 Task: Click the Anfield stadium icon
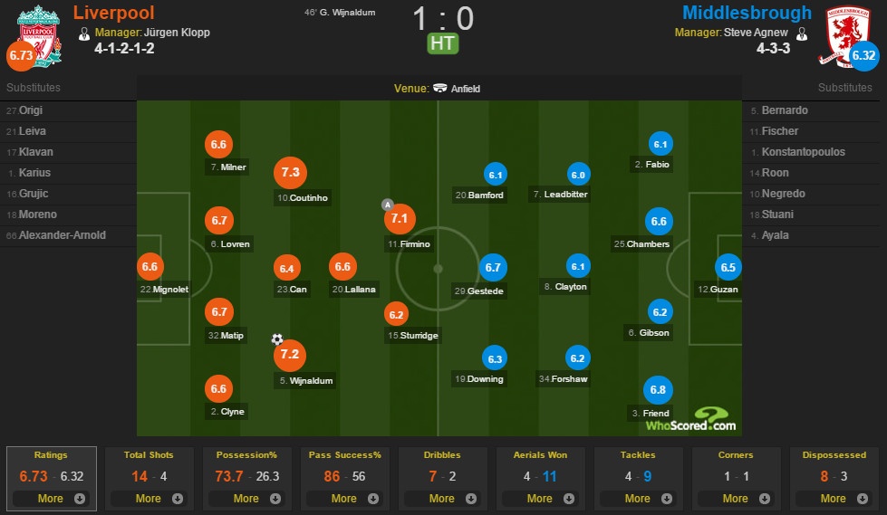coord(440,88)
